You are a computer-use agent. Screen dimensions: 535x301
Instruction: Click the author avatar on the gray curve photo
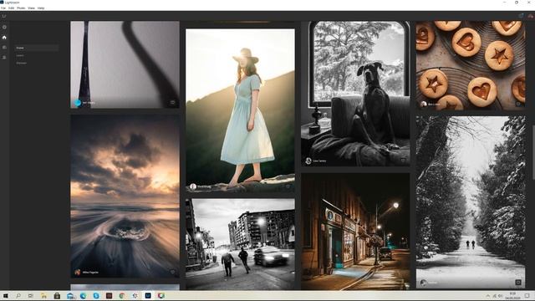(x=78, y=102)
